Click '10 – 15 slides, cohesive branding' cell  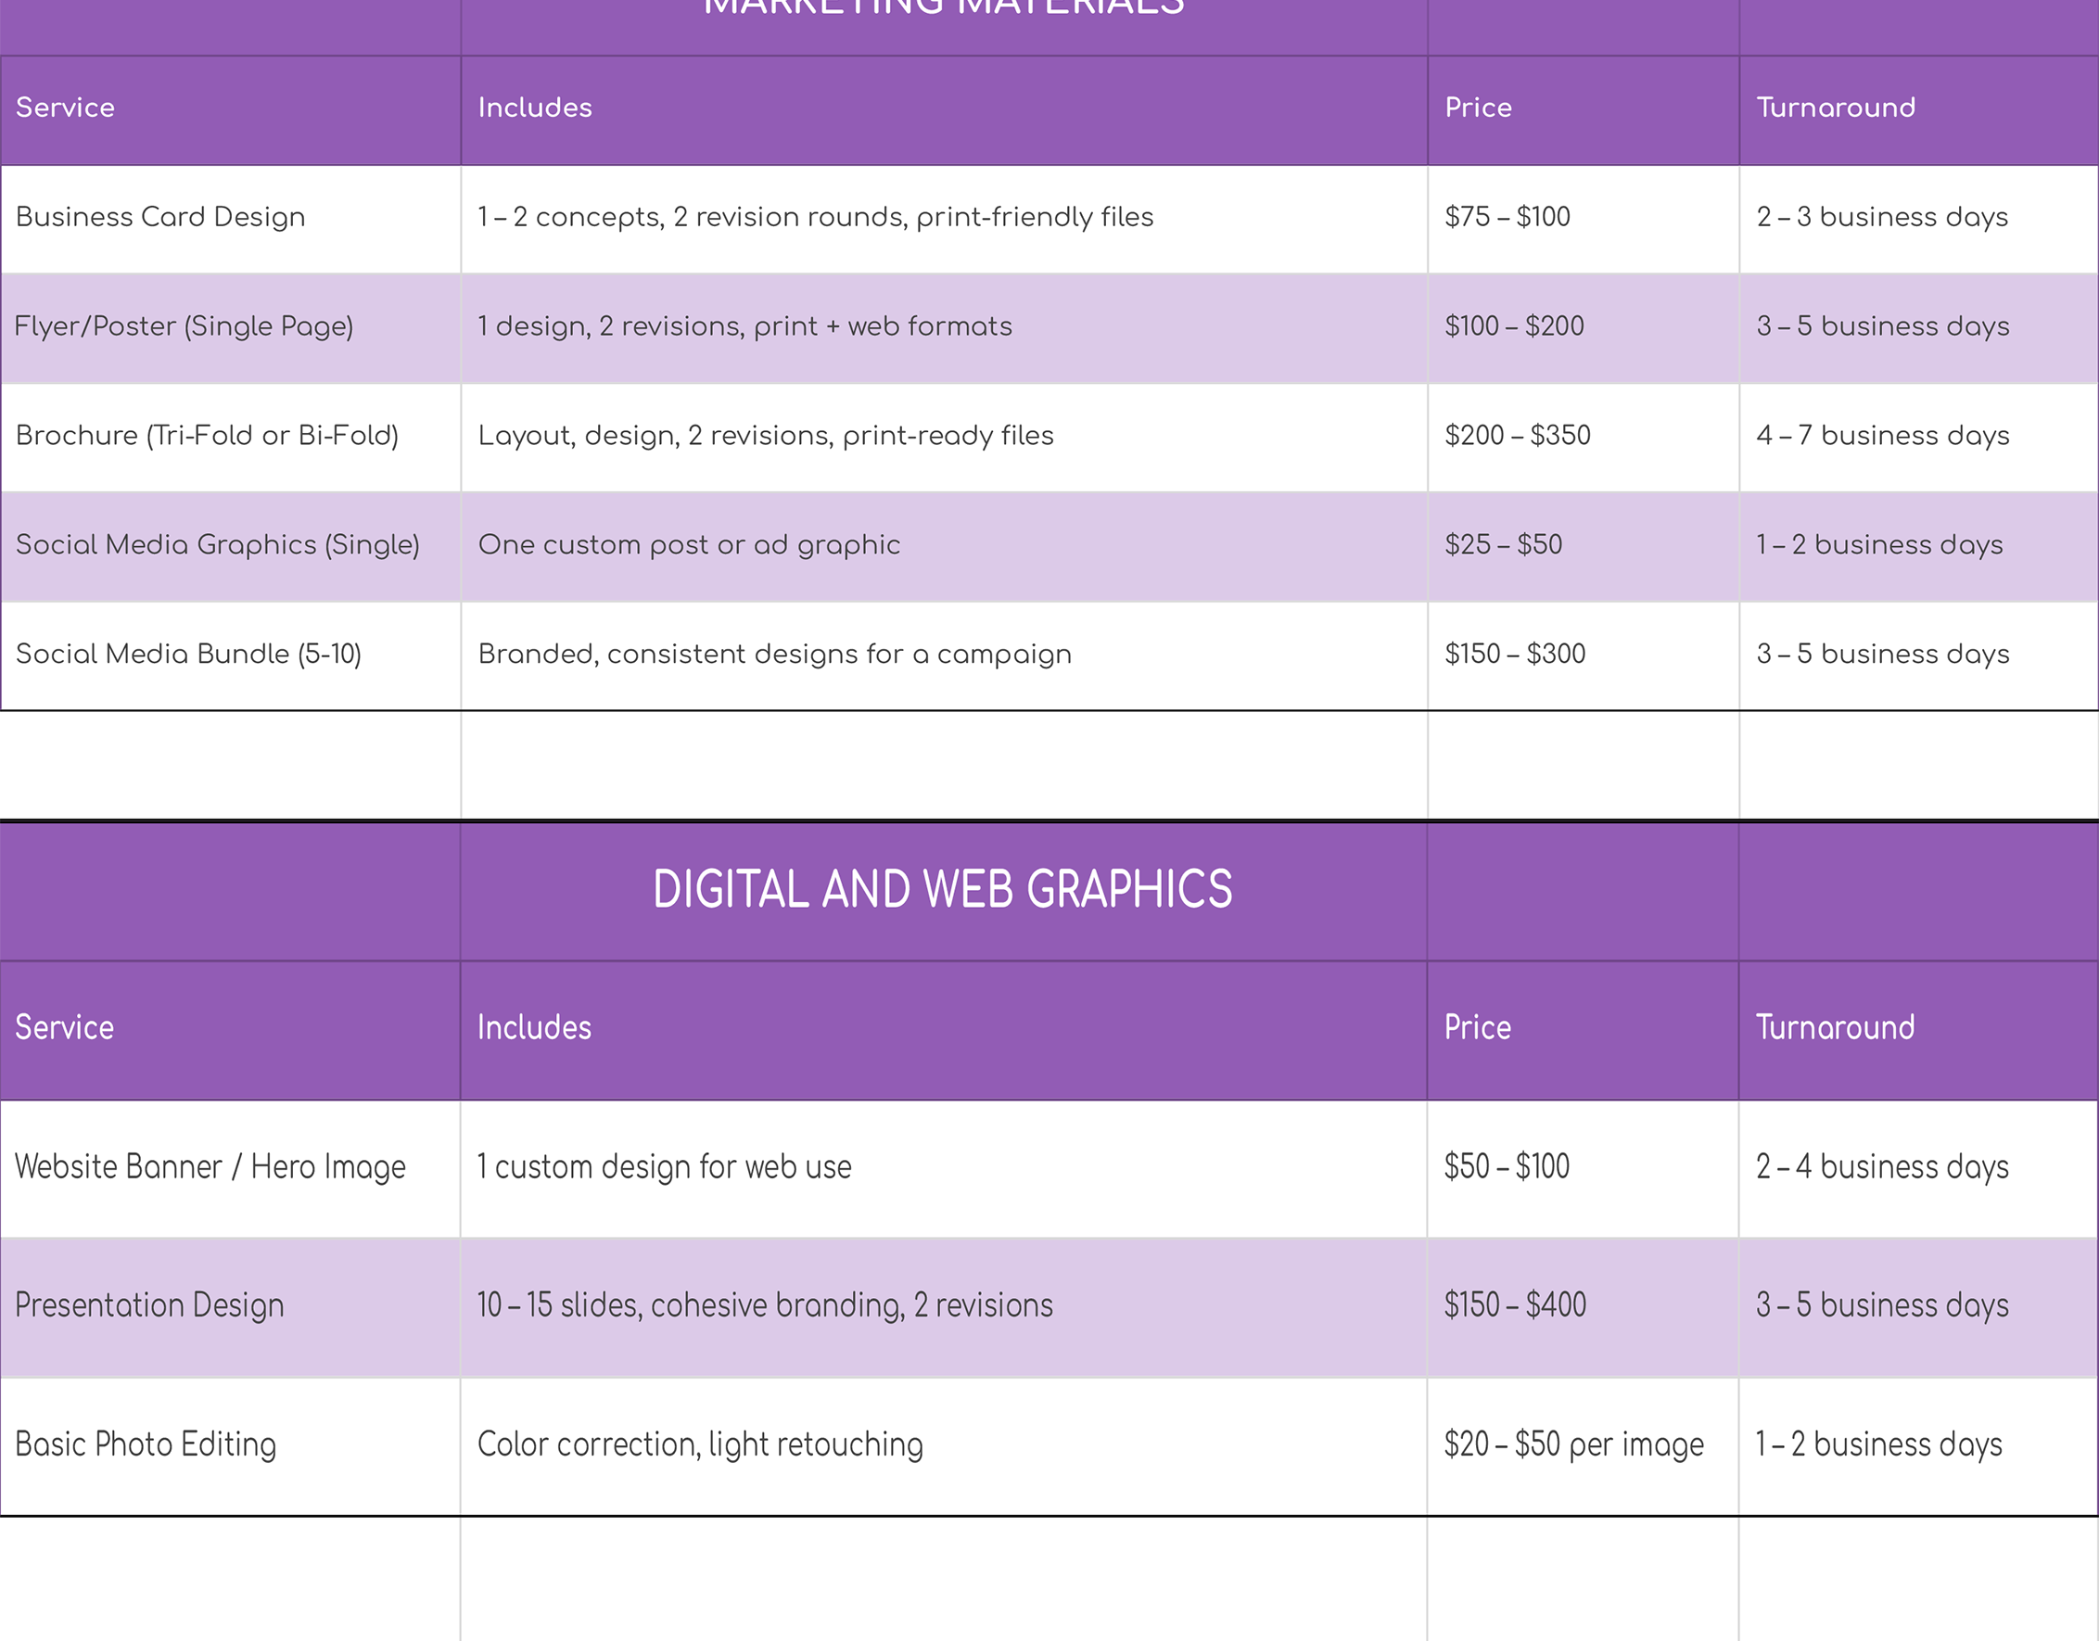[x=764, y=1305]
